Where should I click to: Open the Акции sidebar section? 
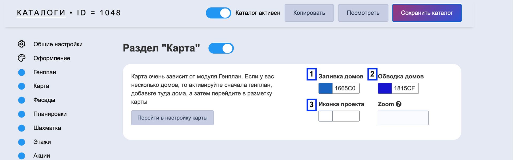coord(41,156)
